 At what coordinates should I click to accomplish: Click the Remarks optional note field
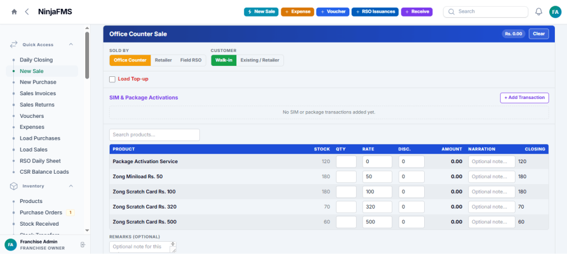click(x=142, y=247)
